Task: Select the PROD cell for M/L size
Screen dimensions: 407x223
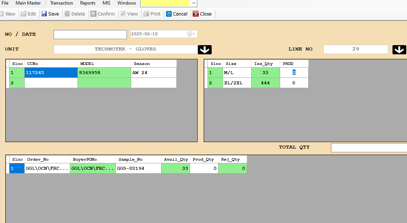Action: click(294, 73)
